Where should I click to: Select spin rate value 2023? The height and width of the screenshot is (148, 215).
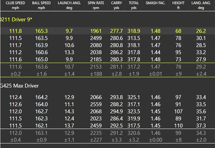coord(96,119)
